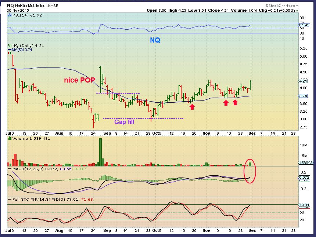The image size is (316, 237).
Task: Click the 10M volume axis label
Action: [x=304, y=145]
